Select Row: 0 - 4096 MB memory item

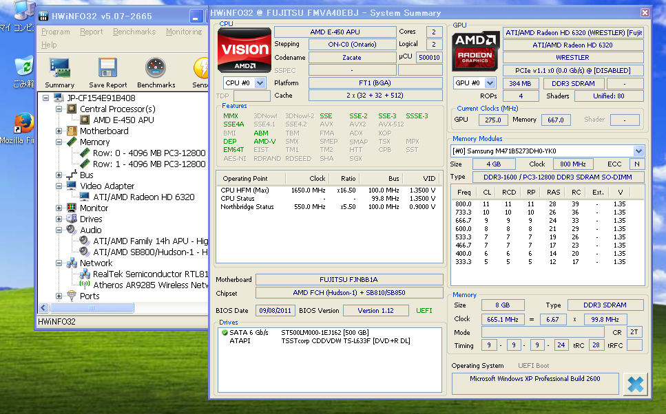149,153
